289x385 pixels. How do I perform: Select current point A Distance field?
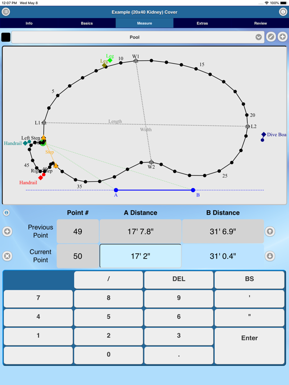click(140, 256)
